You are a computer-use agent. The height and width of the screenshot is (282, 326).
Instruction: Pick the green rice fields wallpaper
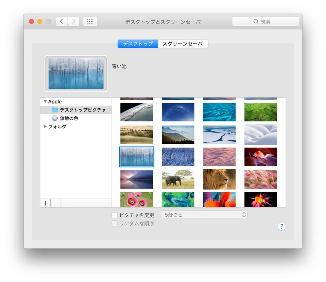pyautogui.click(x=261, y=112)
